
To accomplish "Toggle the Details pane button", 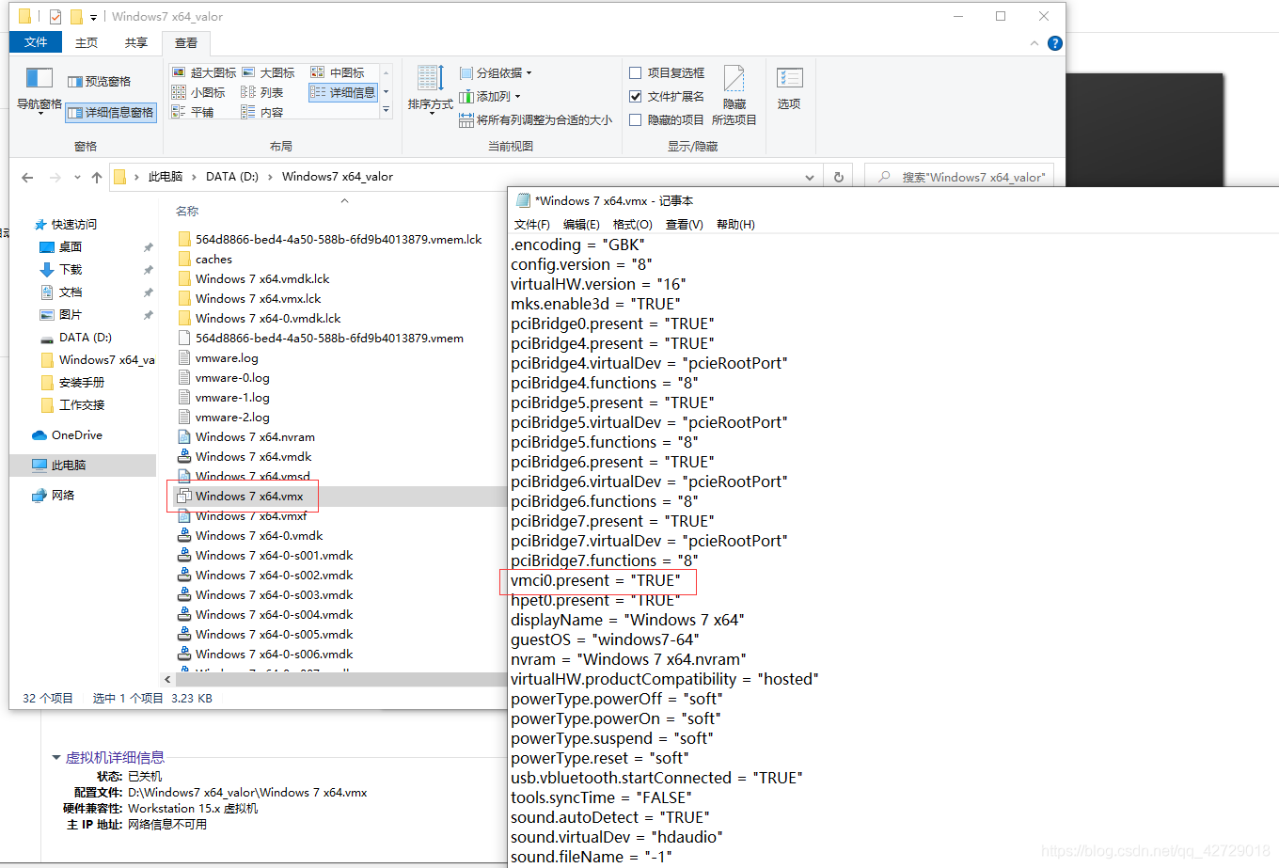I will pos(111,113).
